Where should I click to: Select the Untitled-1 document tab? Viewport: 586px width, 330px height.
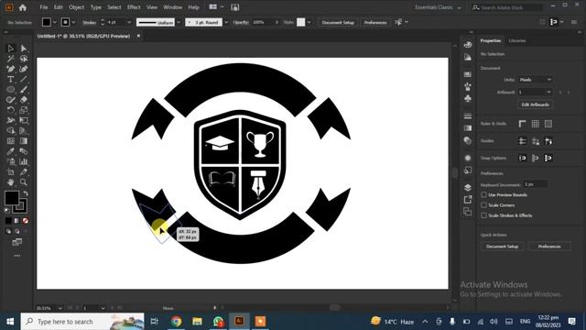coord(83,36)
